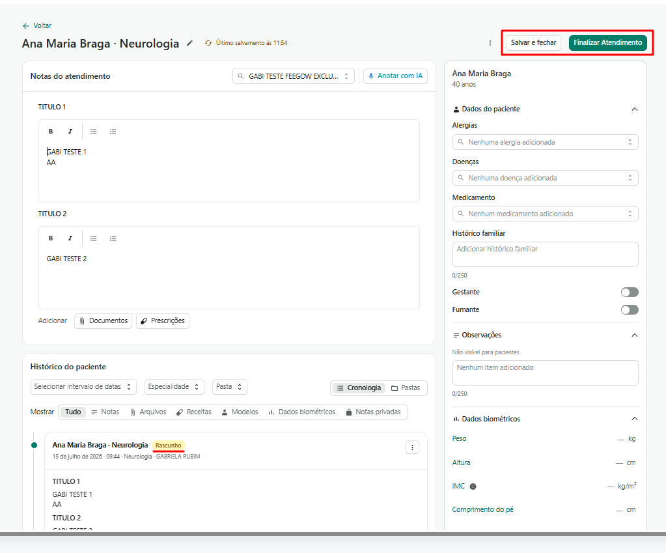Filter history by Receitas
Viewport: 666px width, 553px height.
point(194,412)
